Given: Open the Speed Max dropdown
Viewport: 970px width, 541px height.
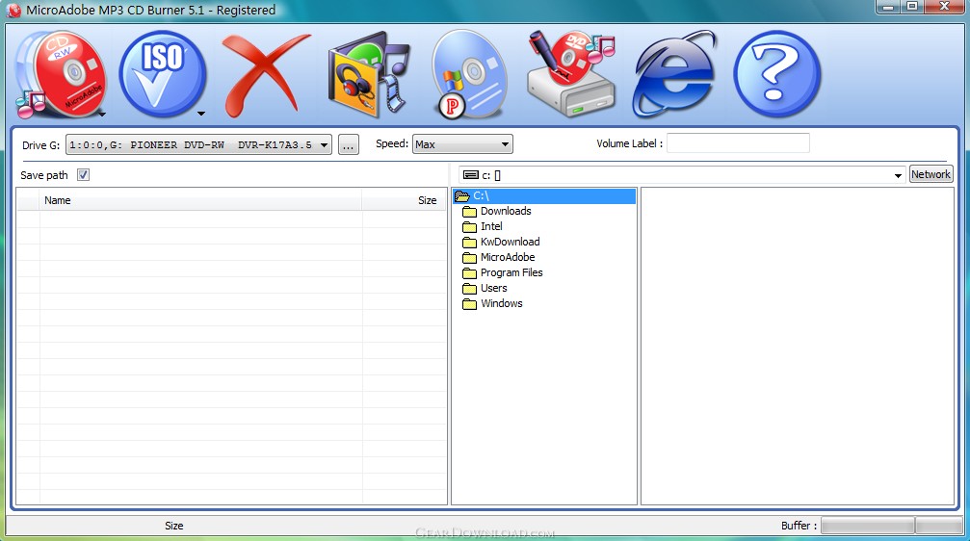Looking at the screenshot, I should [x=462, y=144].
